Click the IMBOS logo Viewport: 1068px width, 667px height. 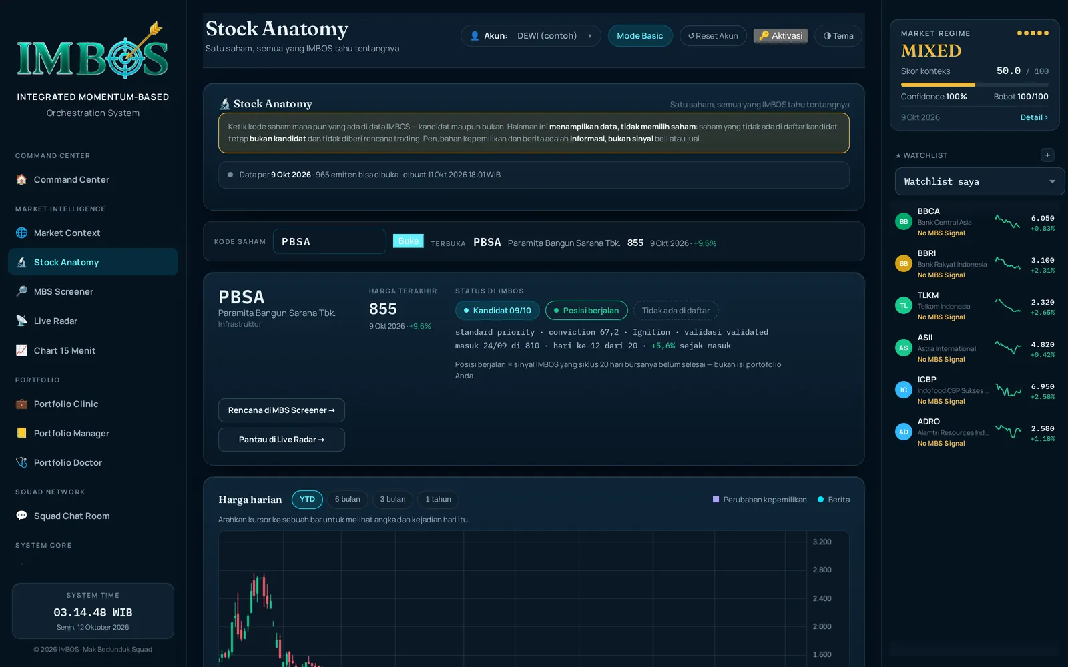coord(93,51)
